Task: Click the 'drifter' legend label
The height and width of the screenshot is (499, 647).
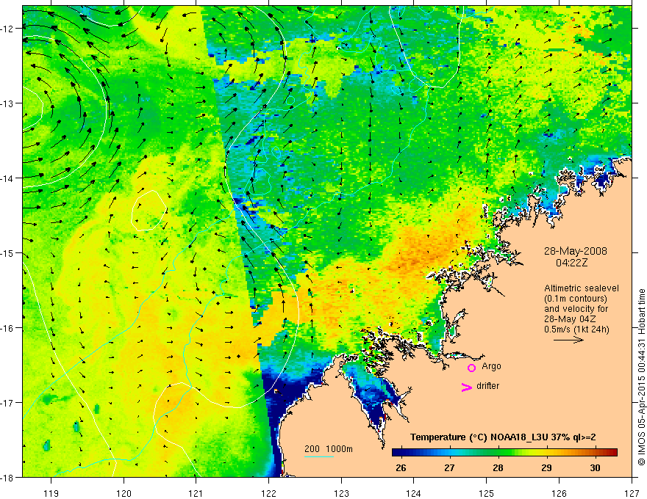Action: point(487,386)
